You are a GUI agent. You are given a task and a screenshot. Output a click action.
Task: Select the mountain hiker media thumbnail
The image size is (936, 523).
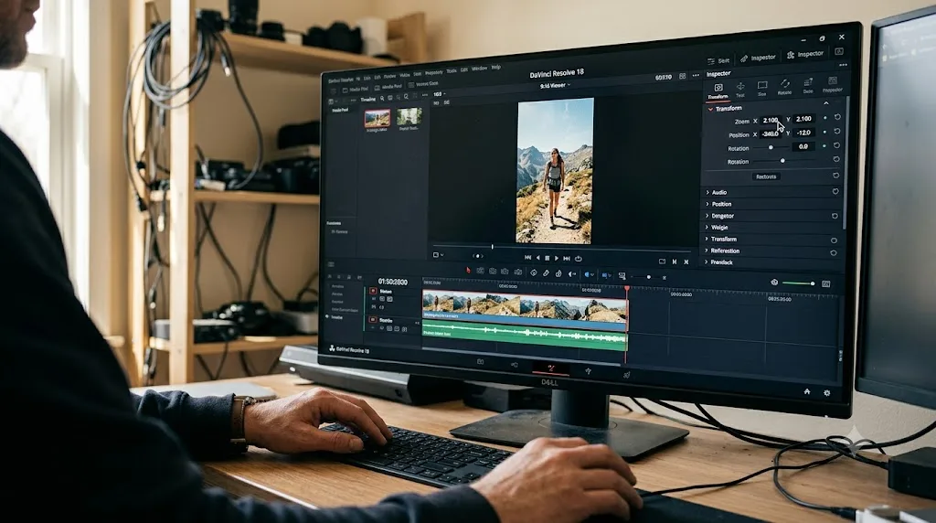(378, 118)
